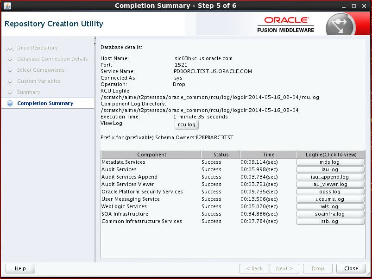Click the Oracle Fusion Middleware logo

click(286, 25)
